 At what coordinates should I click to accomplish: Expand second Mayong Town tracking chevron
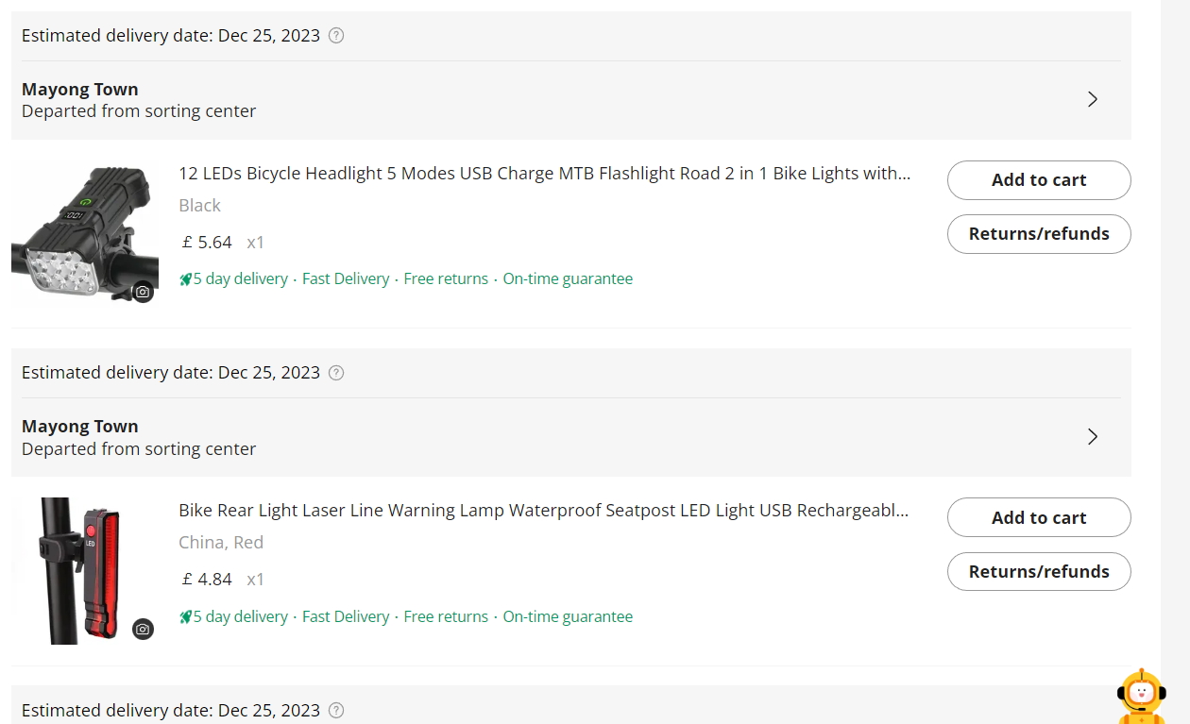click(x=1093, y=436)
